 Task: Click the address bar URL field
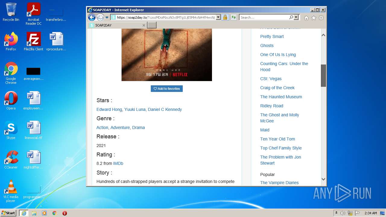(x=166, y=17)
